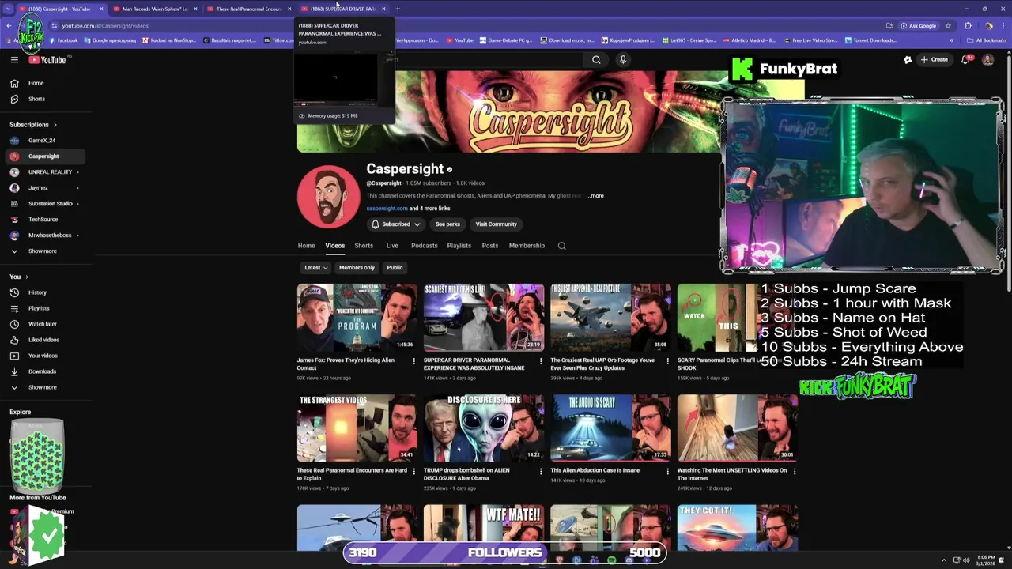Filter videos by Public
This screenshot has height=569, width=1012.
tap(395, 268)
